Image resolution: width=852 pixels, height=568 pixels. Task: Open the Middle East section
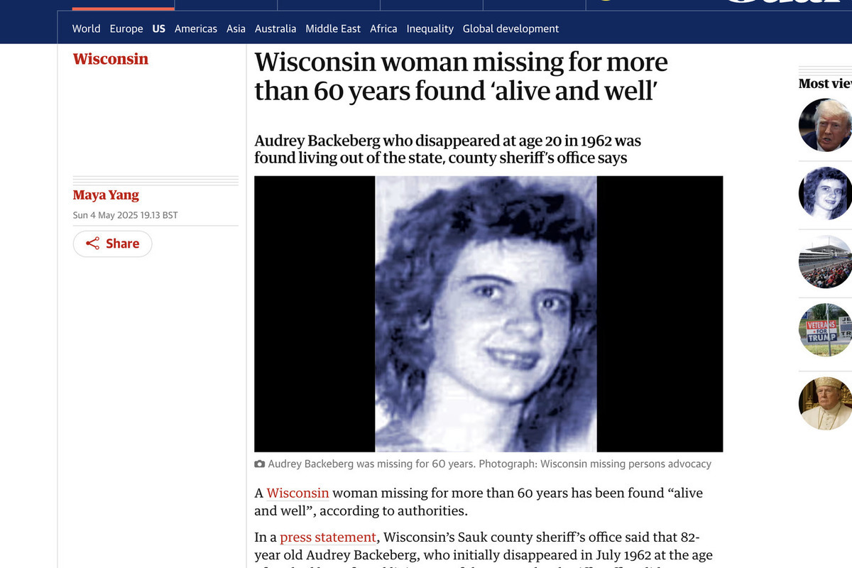(333, 28)
